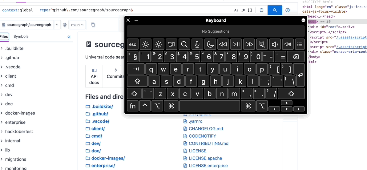Tap the brightness up key
Screen dimensions: 367x170
[159, 44]
